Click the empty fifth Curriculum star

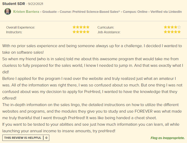pyautogui.click(x=179, y=27)
